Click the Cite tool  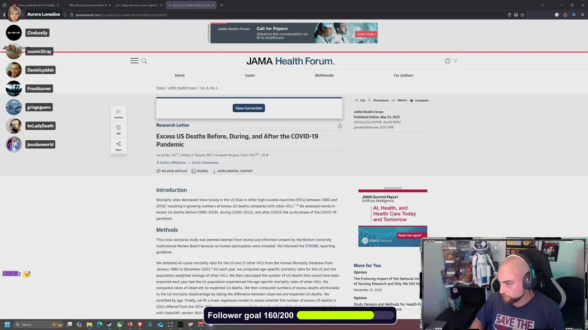pos(360,100)
